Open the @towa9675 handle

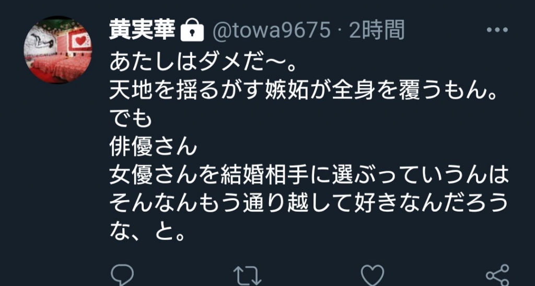click(271, 31)
